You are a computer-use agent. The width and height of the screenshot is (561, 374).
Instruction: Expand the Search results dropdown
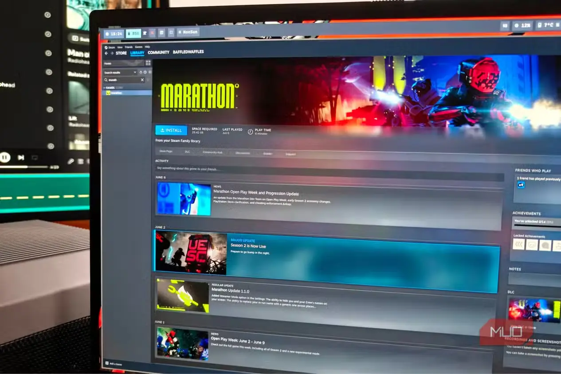[120, 72]
